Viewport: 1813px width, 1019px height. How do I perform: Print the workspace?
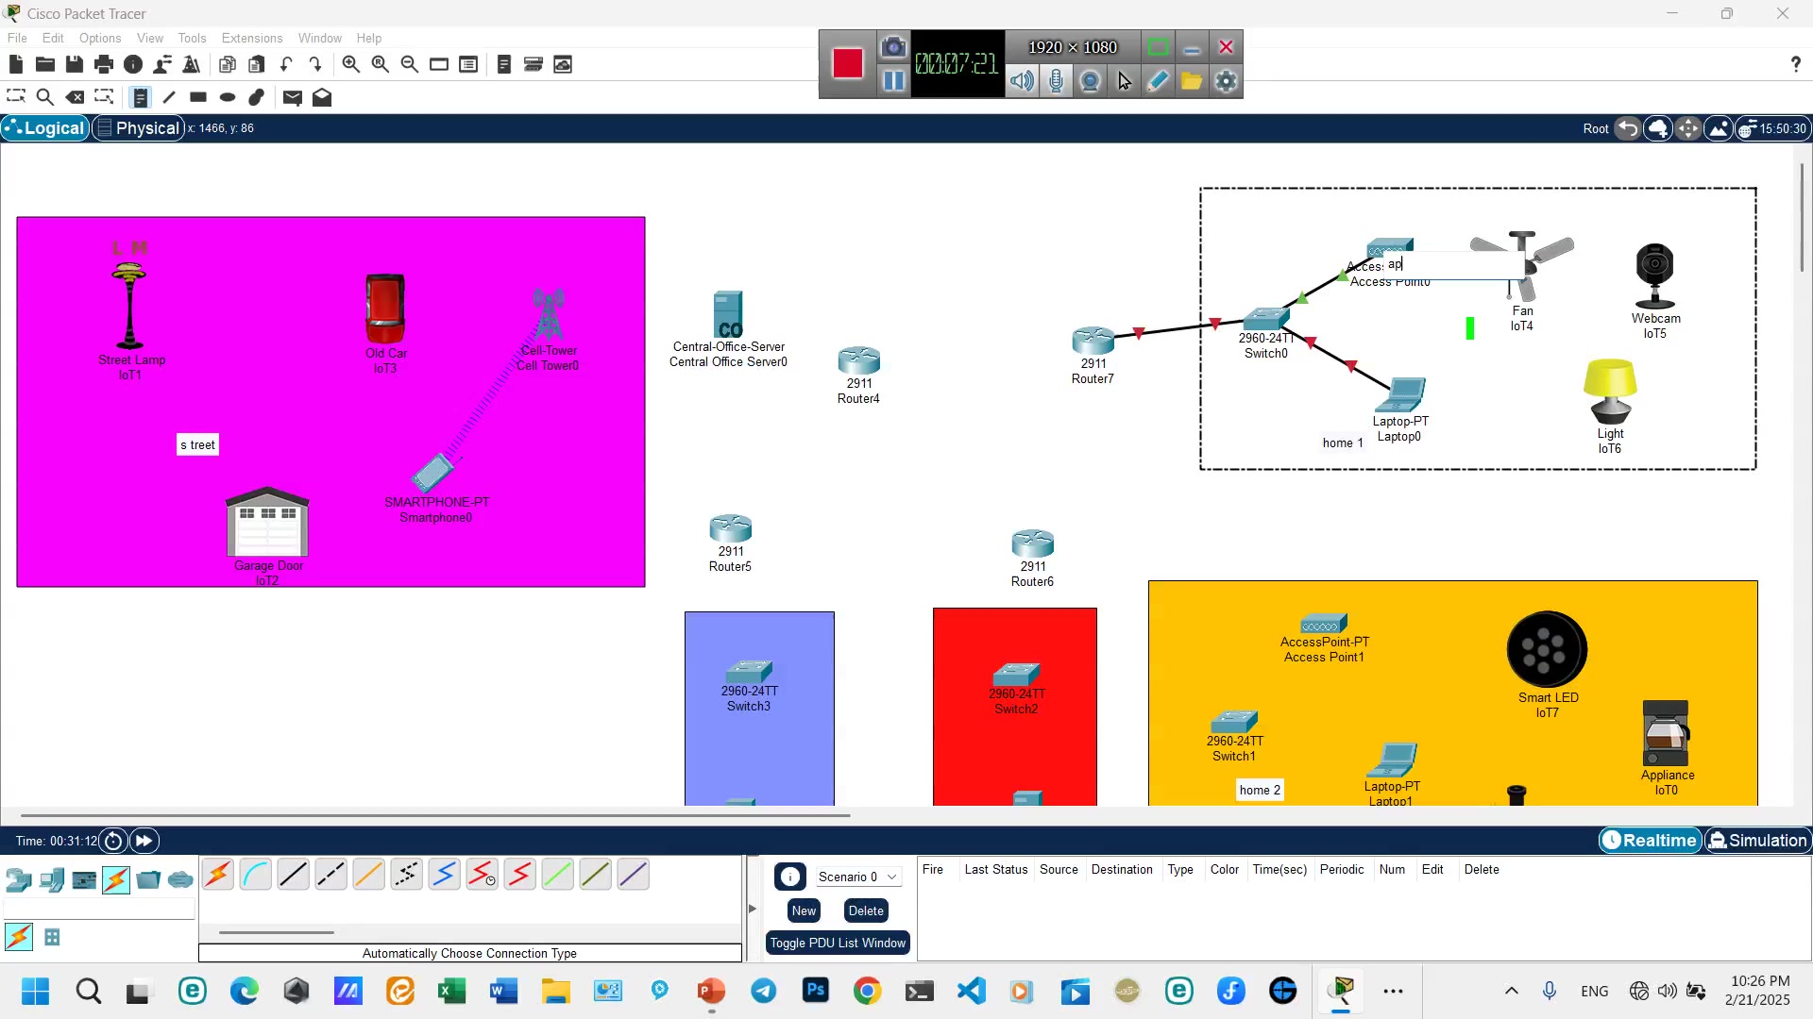point(104,64)
